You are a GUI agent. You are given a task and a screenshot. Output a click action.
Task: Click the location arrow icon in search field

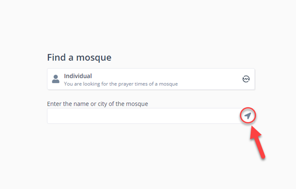(247, 116)
